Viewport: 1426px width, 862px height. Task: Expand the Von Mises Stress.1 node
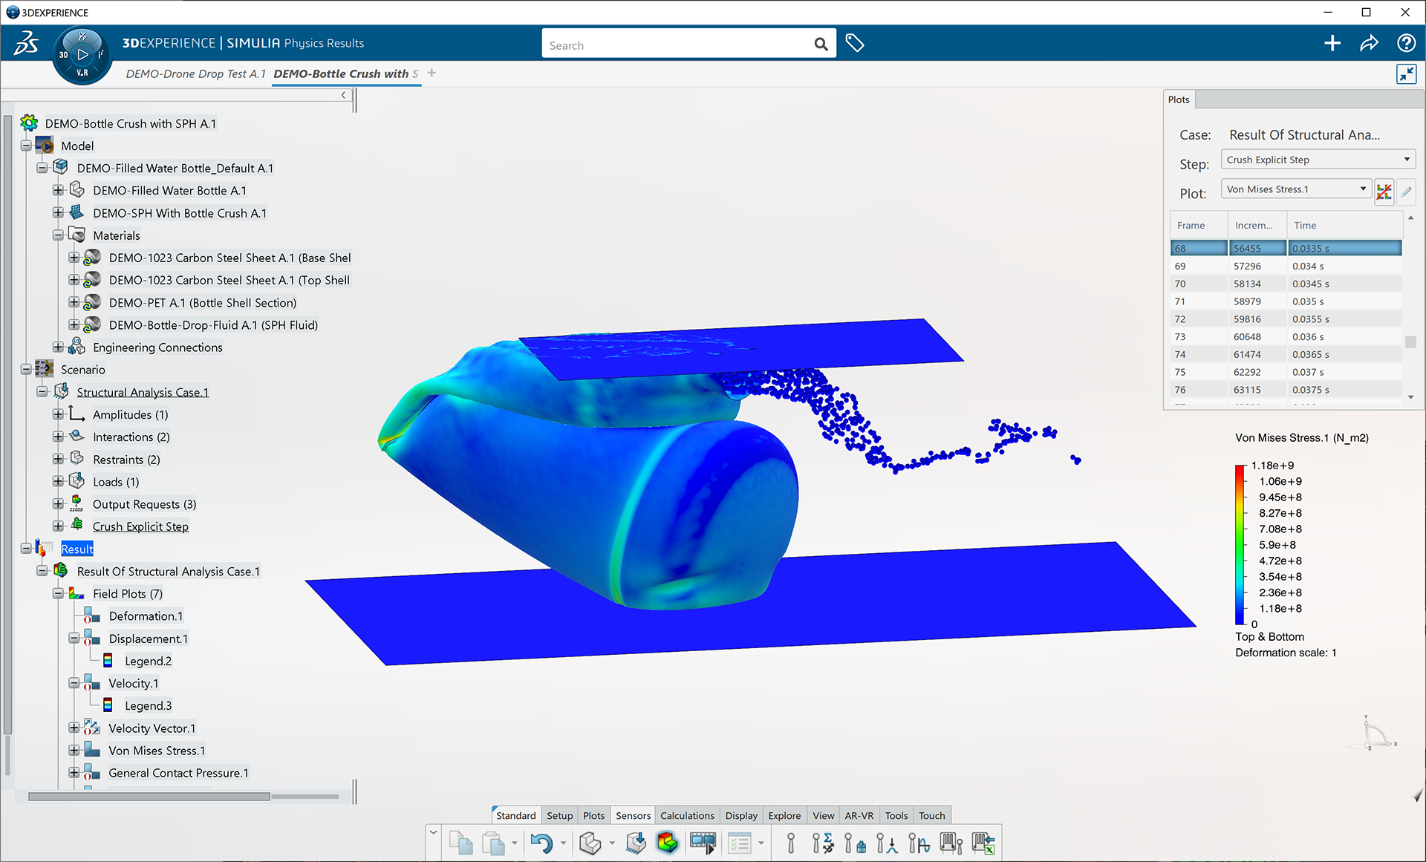(x=74, y=750)
